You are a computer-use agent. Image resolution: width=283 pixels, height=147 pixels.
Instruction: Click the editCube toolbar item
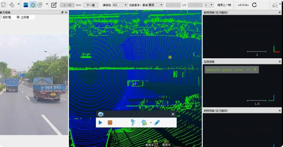coord(243,5)
